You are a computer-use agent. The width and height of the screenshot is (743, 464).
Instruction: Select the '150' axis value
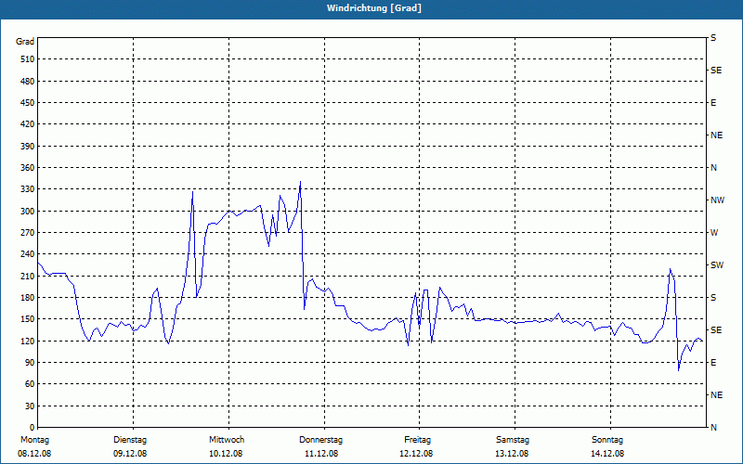(28, 319)
